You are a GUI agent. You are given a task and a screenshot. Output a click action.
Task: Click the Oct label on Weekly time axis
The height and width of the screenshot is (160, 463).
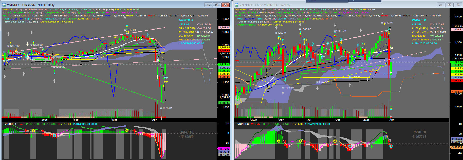pos(338,120)
